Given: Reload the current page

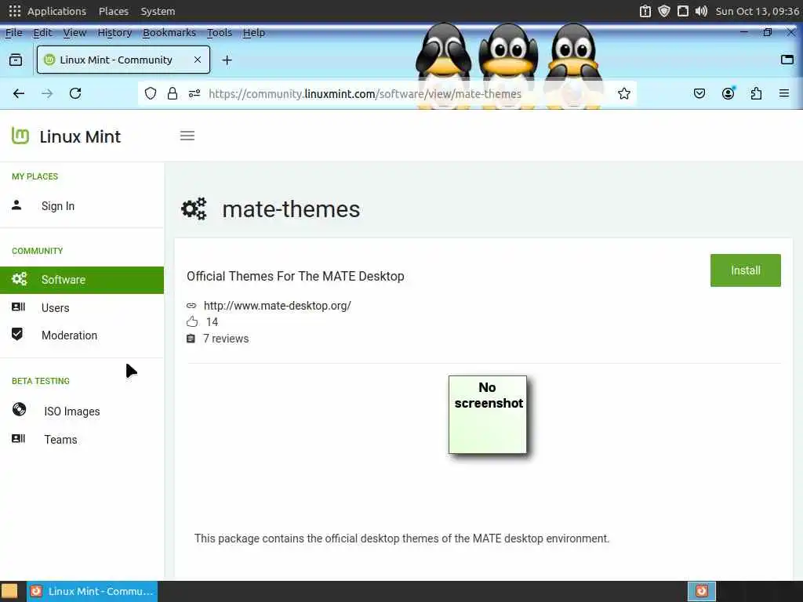Looking at the screenshot, I should 75,93.
